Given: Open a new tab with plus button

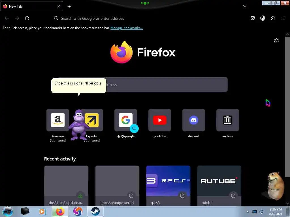Looking at the screenshot, I should (69, 6).
